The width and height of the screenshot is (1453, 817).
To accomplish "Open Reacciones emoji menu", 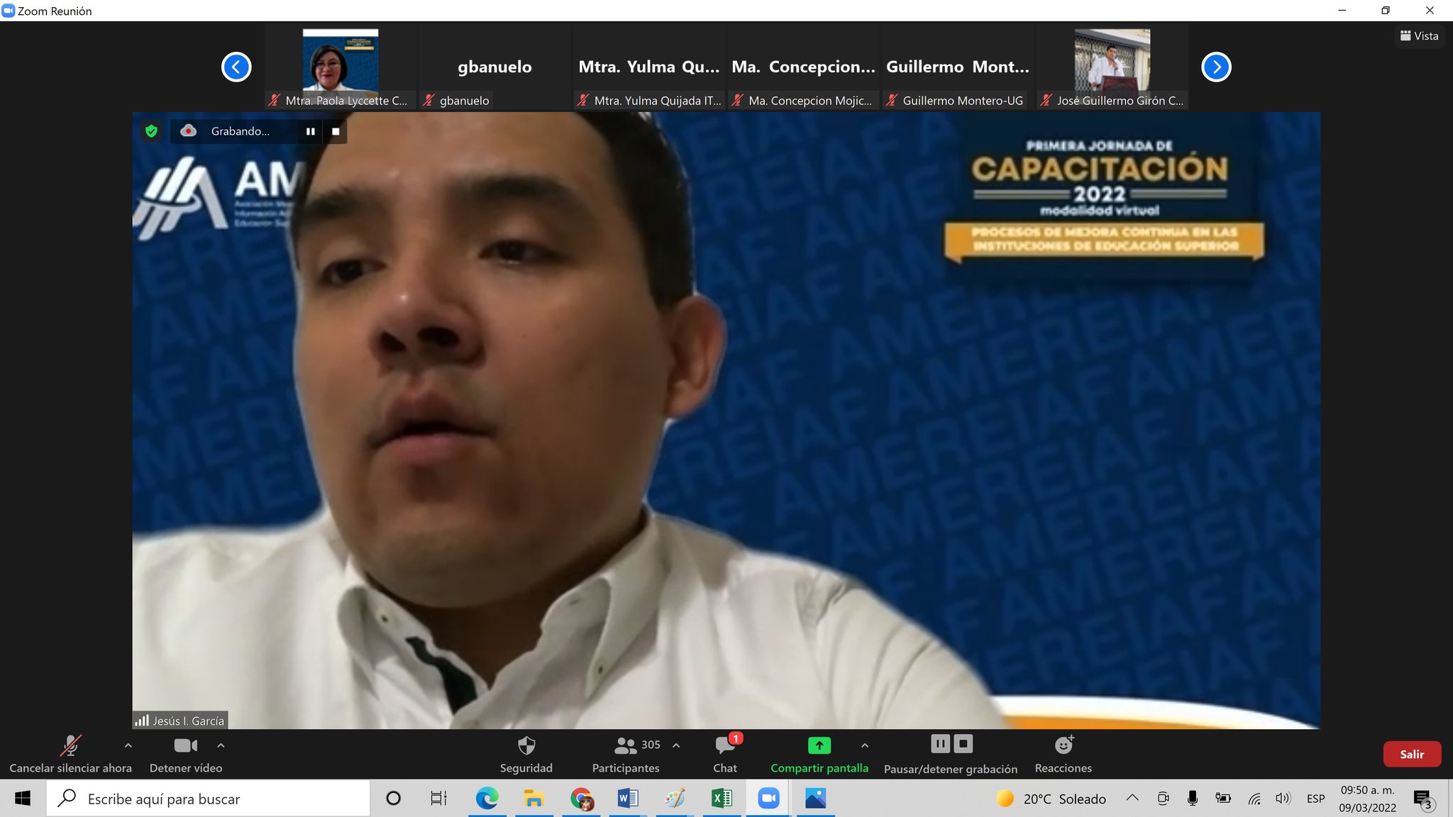I will (1063, 755).
